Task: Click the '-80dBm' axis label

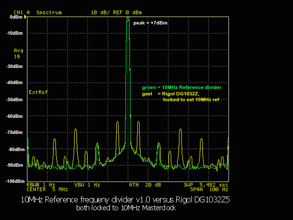Action: click(x=16, y=150)
